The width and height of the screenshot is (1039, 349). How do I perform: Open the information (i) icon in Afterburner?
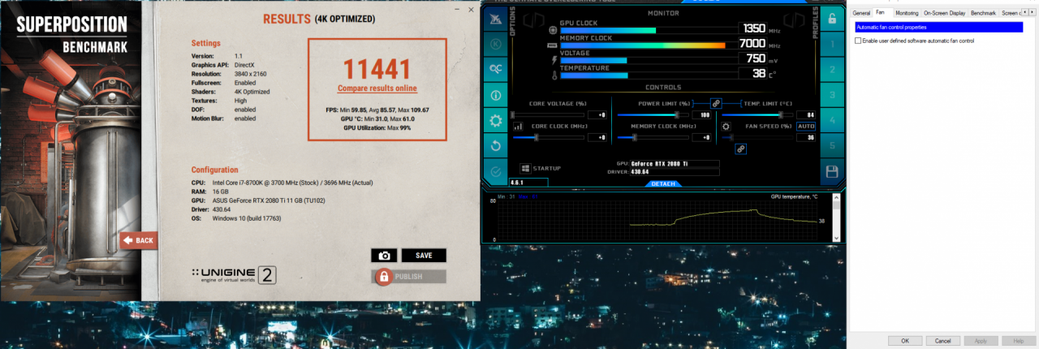pos(496,95)
